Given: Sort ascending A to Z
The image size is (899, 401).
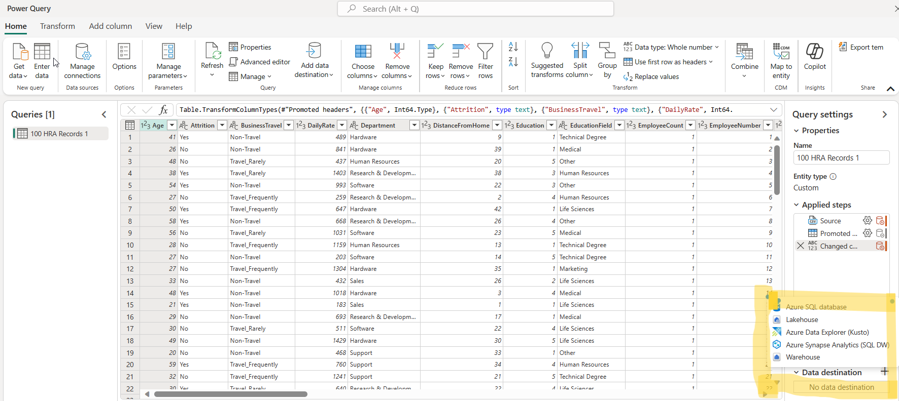Looking at the screenshot, I should pyautogui.click(x=513, y=47).
